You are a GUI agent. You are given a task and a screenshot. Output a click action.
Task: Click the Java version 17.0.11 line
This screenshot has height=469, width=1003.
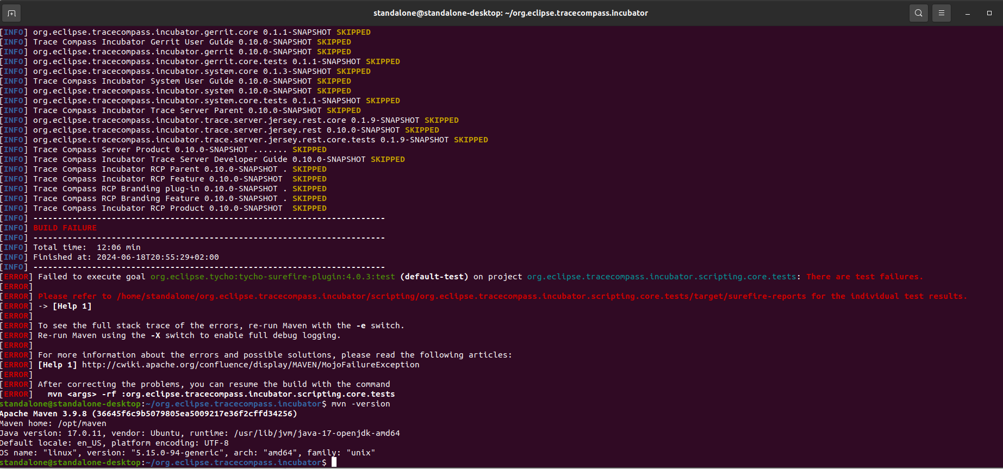pos(200,433)
